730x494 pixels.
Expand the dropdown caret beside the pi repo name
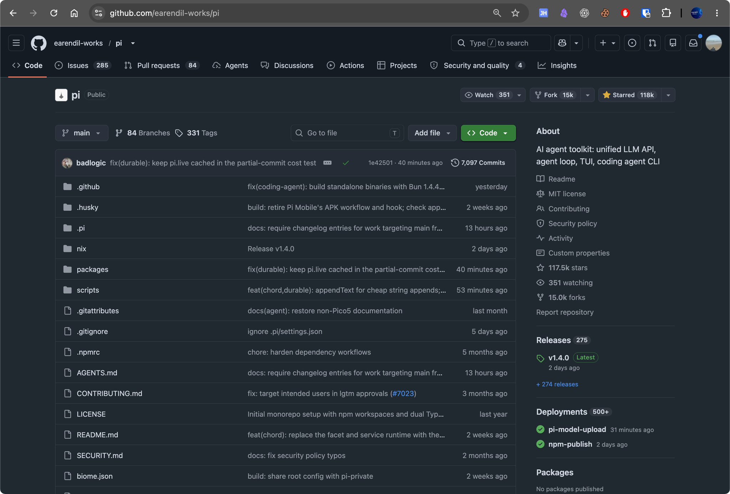pos(133,43)
